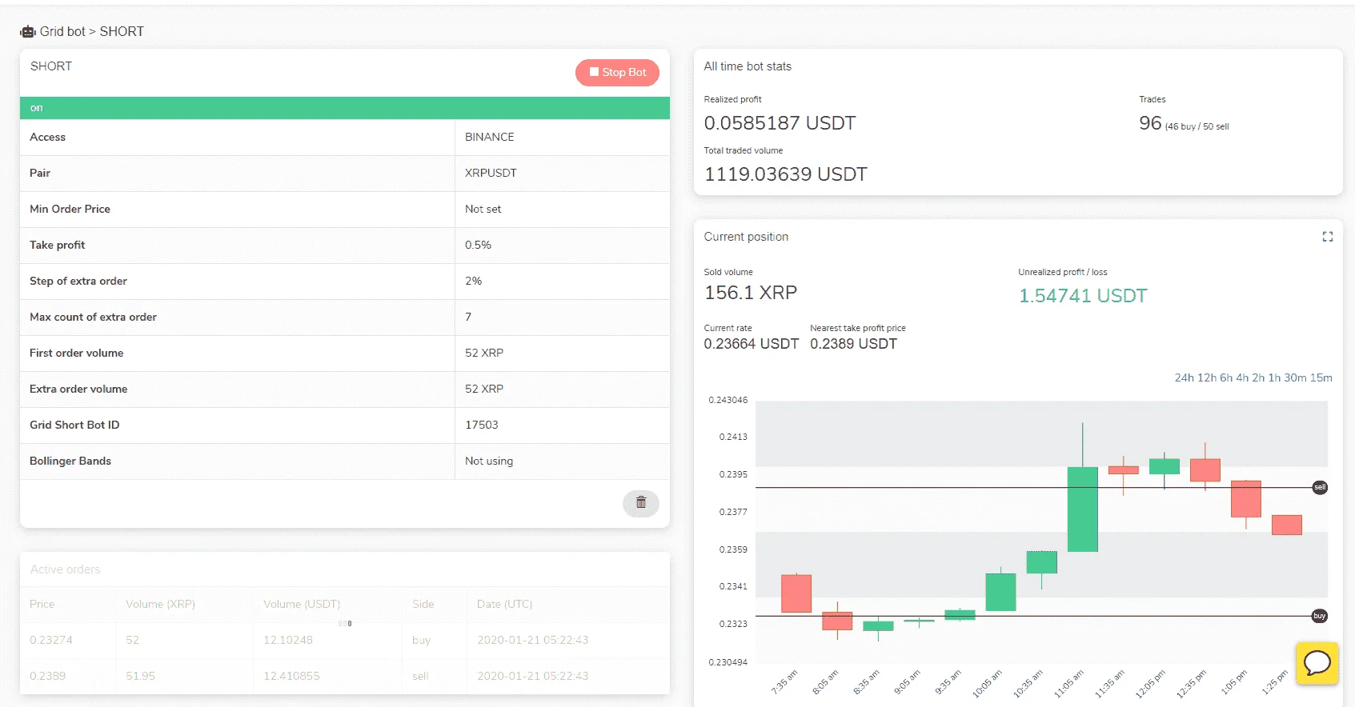Select the 2h chart interval
Image resolution: width=1355 pixels, height=707 pixels.
tap(1258, 377)
